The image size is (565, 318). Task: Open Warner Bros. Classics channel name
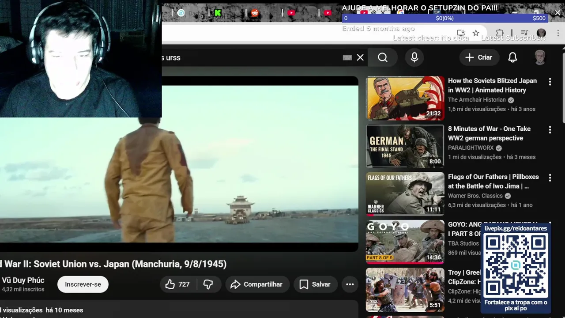(475, 196)
